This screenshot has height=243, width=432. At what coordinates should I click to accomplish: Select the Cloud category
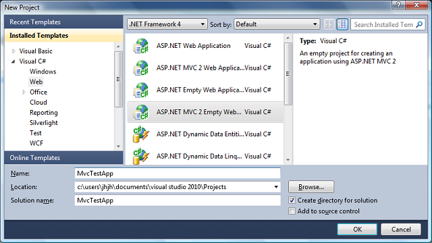pyautogui.click(x=38, y=102)
